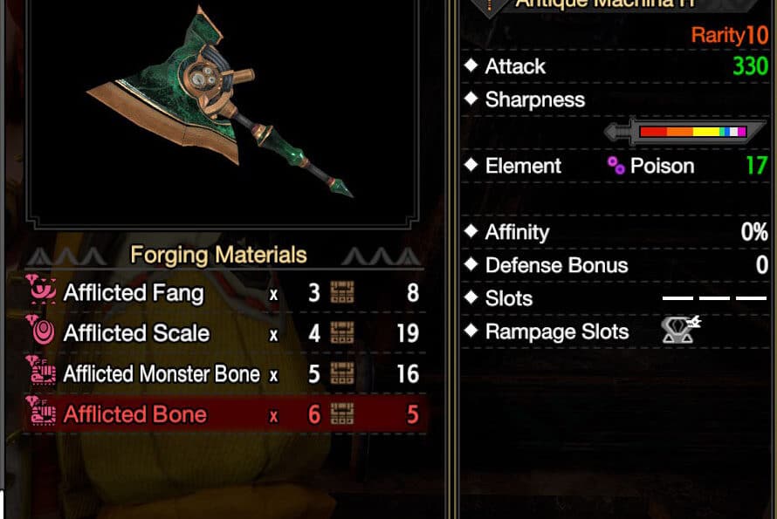The width and height of the screenshot is (777, 519).
Task: Click the purple Poison element icon
Action: (616, 166)
